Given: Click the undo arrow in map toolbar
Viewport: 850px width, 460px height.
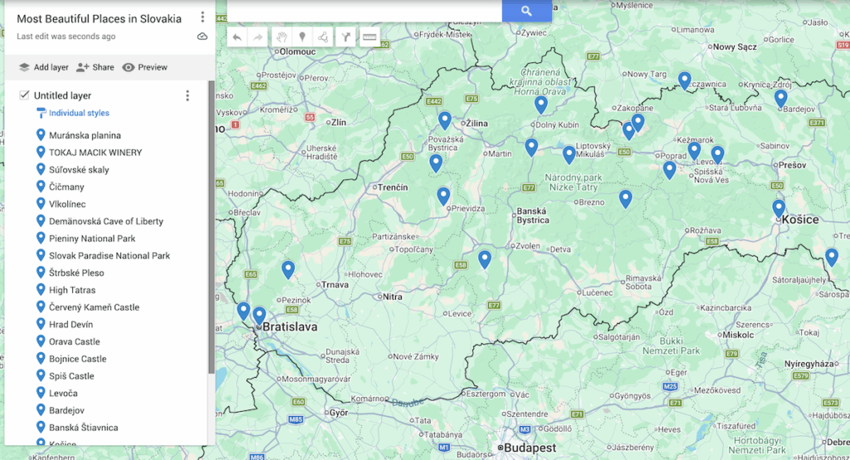Looking at the screenshot, I should click(237, 37).
